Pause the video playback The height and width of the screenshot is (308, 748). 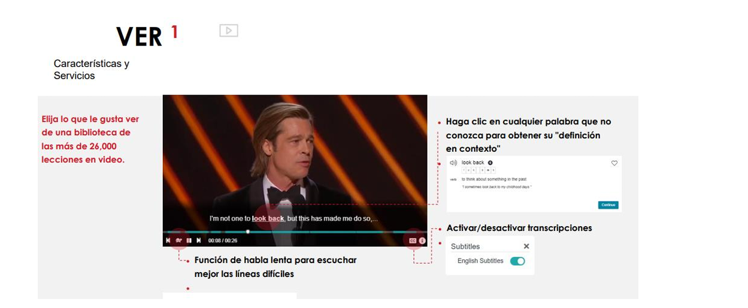tap(189, 240)
